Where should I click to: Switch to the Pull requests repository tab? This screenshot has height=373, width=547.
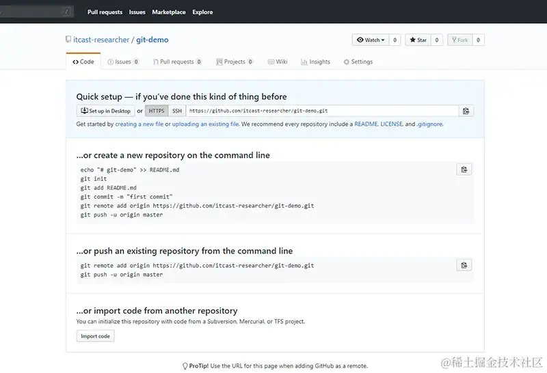[176, 61]
